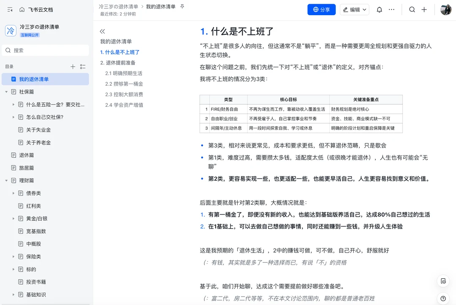Click the search field in sidebar
This screenshot has width=456, height=305.
[45, 50]
